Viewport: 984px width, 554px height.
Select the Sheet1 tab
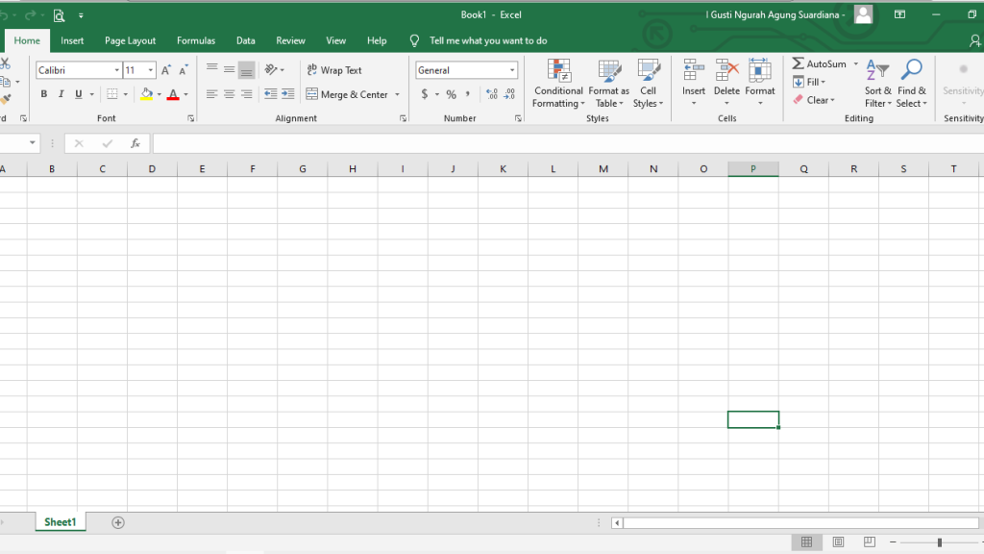click(60, 521)
